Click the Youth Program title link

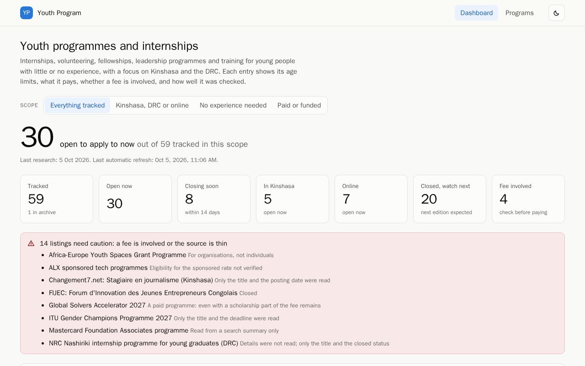click(59, 13)
